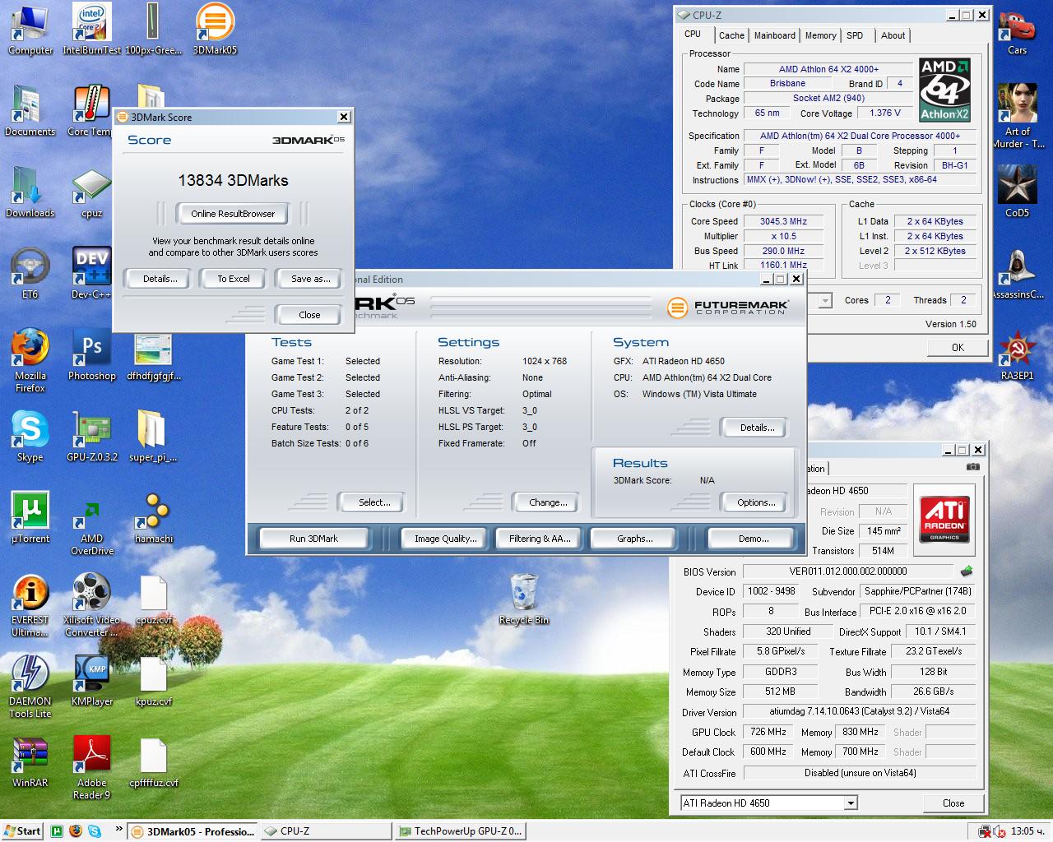1053x842 pixels.
Task: Expand CPU-Z processor selection dropdown
Action: tap(825, 301)
